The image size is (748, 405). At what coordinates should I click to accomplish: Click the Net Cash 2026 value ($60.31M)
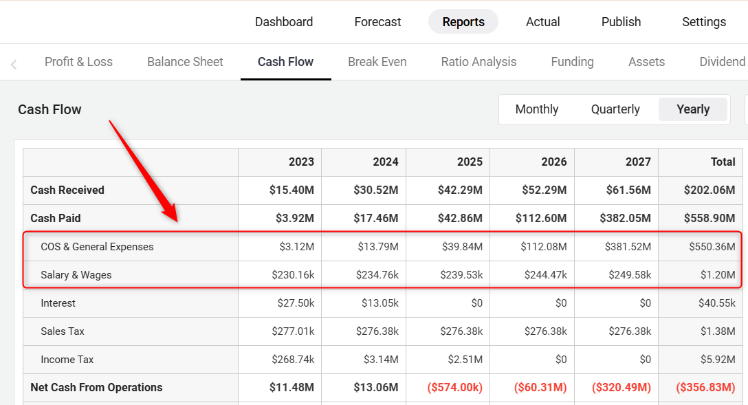click(x=540, y=387)
